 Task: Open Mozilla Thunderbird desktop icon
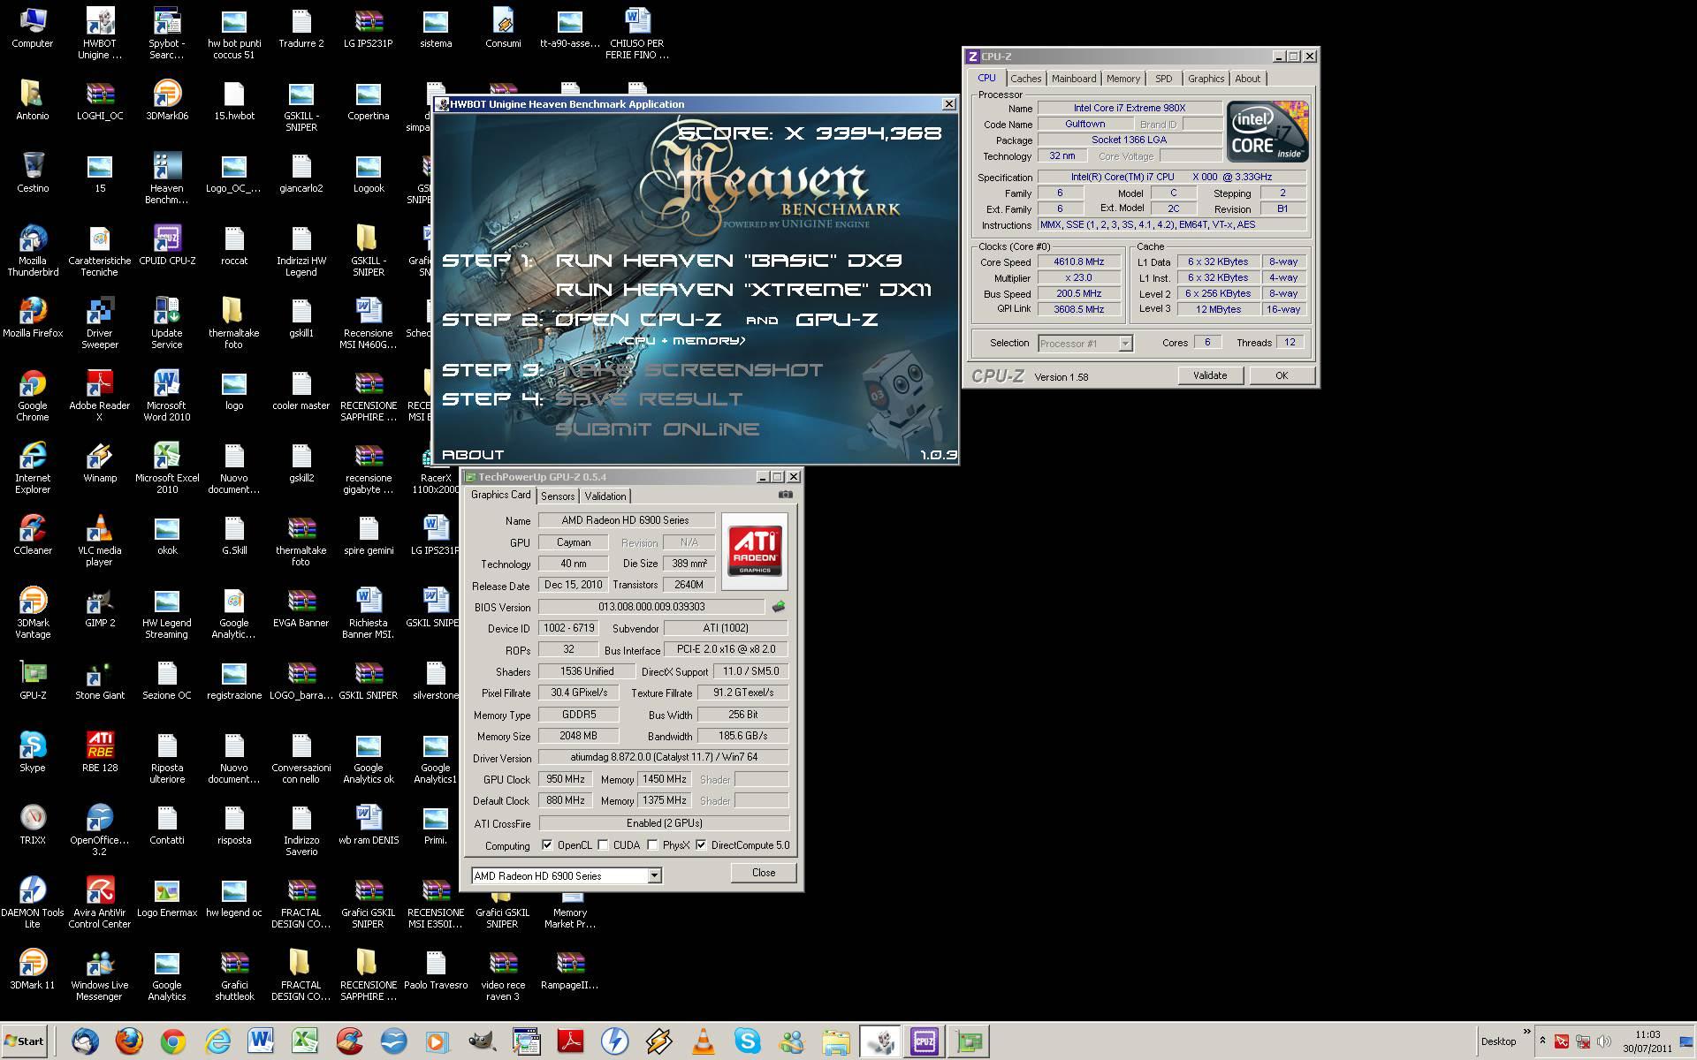point(33,251)
